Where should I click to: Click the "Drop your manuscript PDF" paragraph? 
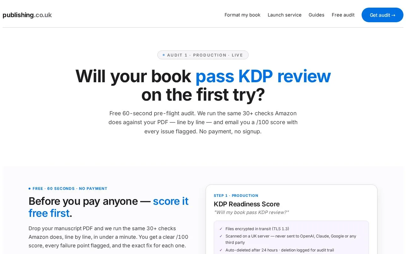(108, 237)
